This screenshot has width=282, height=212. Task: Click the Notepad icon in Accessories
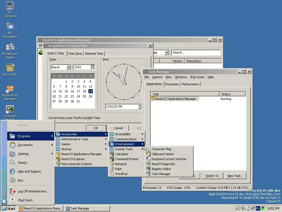112,164
